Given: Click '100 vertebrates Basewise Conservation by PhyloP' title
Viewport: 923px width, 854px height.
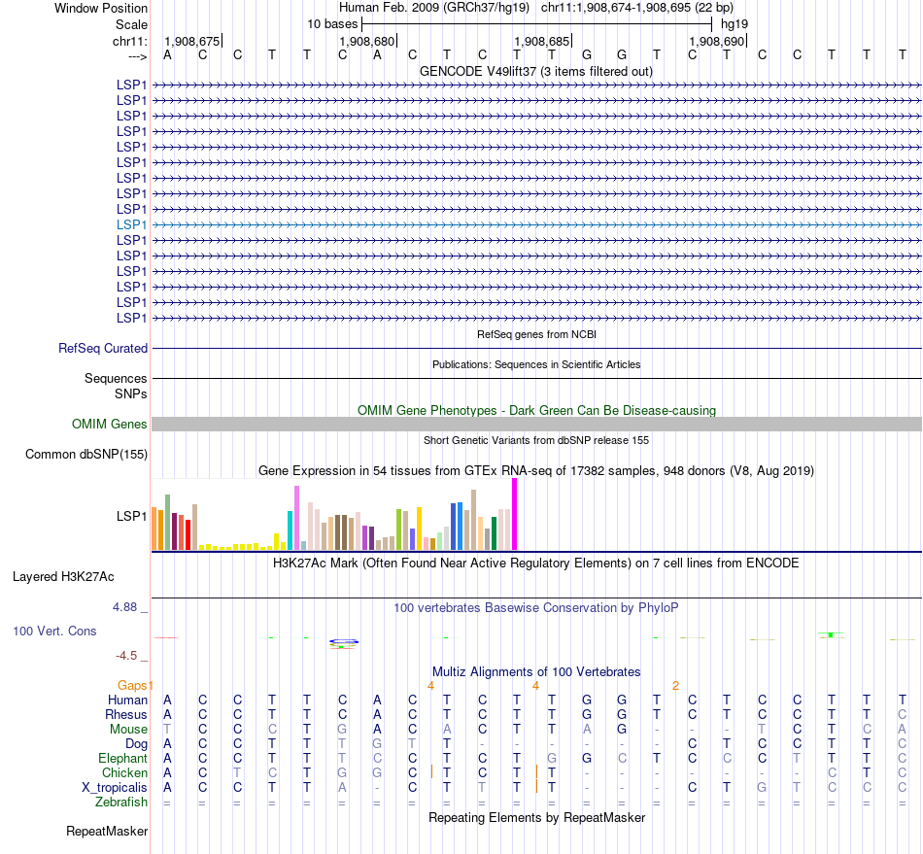Looking at the screenshot, I should [536, 608].
